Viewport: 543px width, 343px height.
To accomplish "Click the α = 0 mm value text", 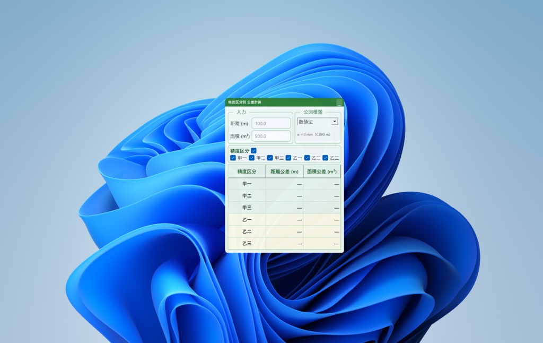I will [314, 134].
